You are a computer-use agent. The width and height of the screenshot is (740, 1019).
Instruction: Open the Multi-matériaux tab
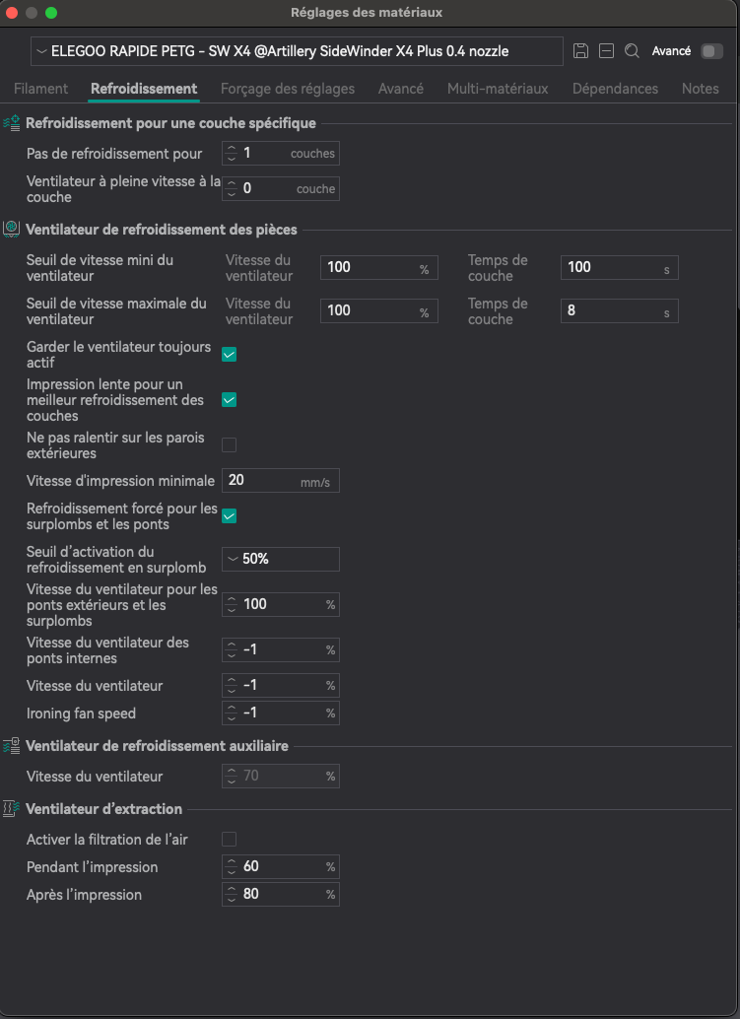point(498,89)
